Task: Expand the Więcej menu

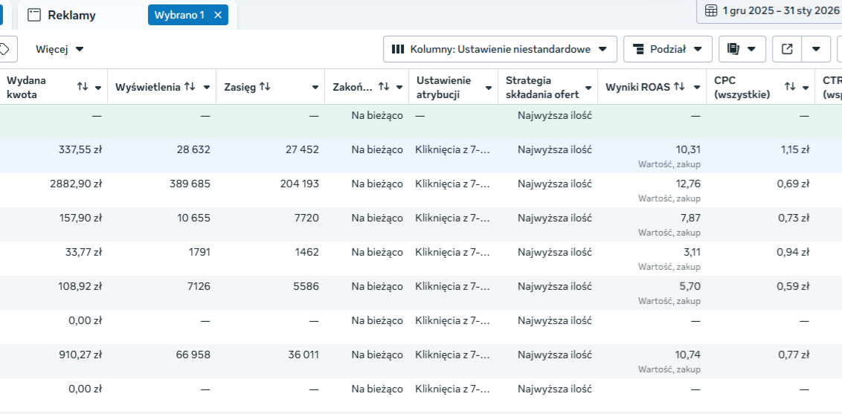Action: point(60,49)
